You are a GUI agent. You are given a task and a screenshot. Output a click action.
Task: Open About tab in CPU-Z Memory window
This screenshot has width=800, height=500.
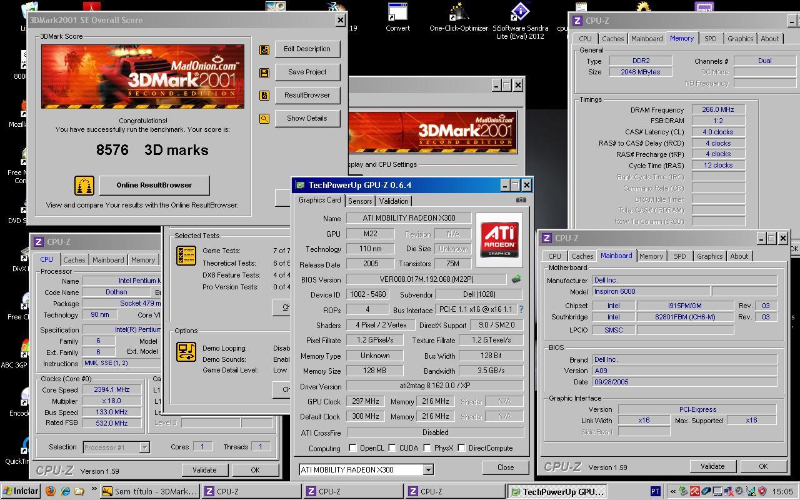tap(770, 39)
